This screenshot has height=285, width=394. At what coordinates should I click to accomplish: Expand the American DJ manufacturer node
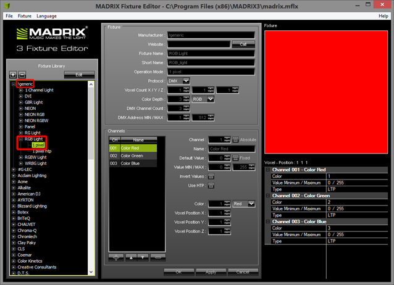click(14, 194)
